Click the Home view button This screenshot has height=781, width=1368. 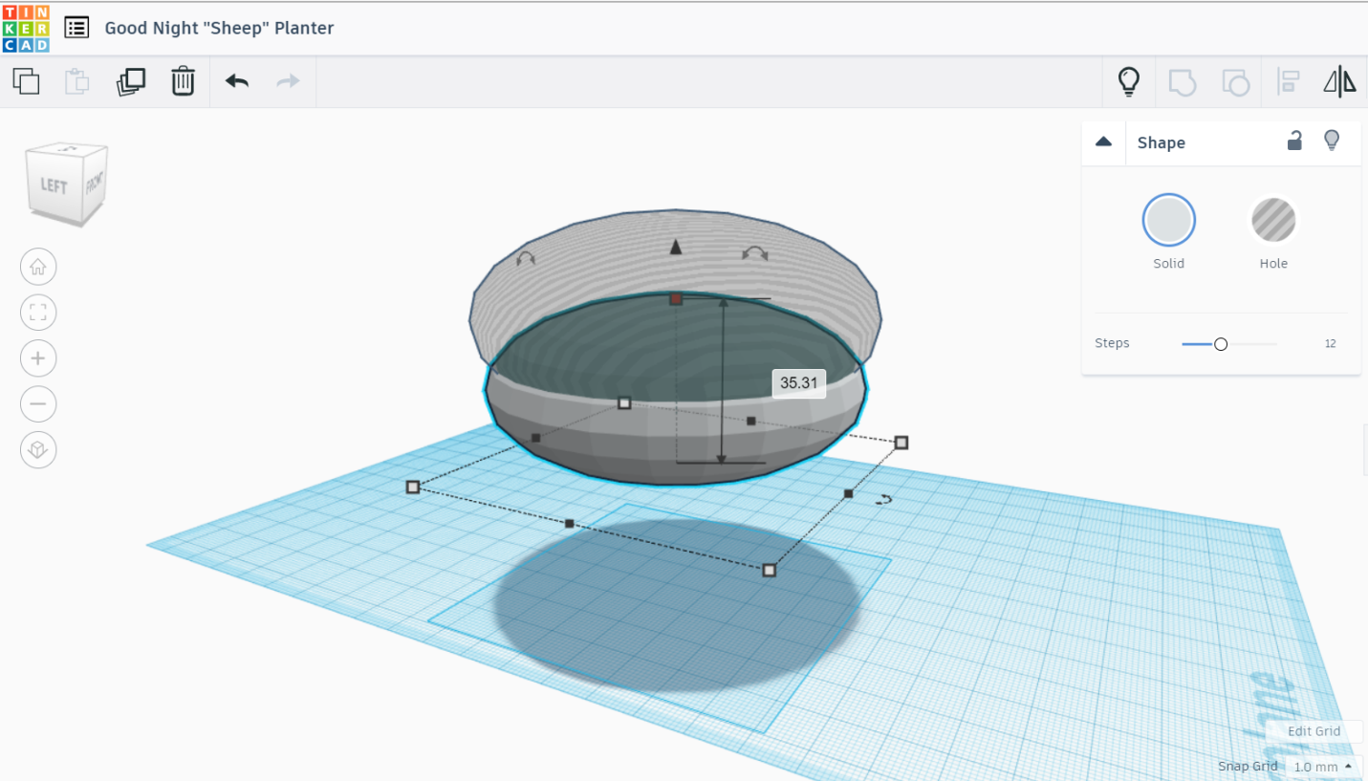point(38,267)
